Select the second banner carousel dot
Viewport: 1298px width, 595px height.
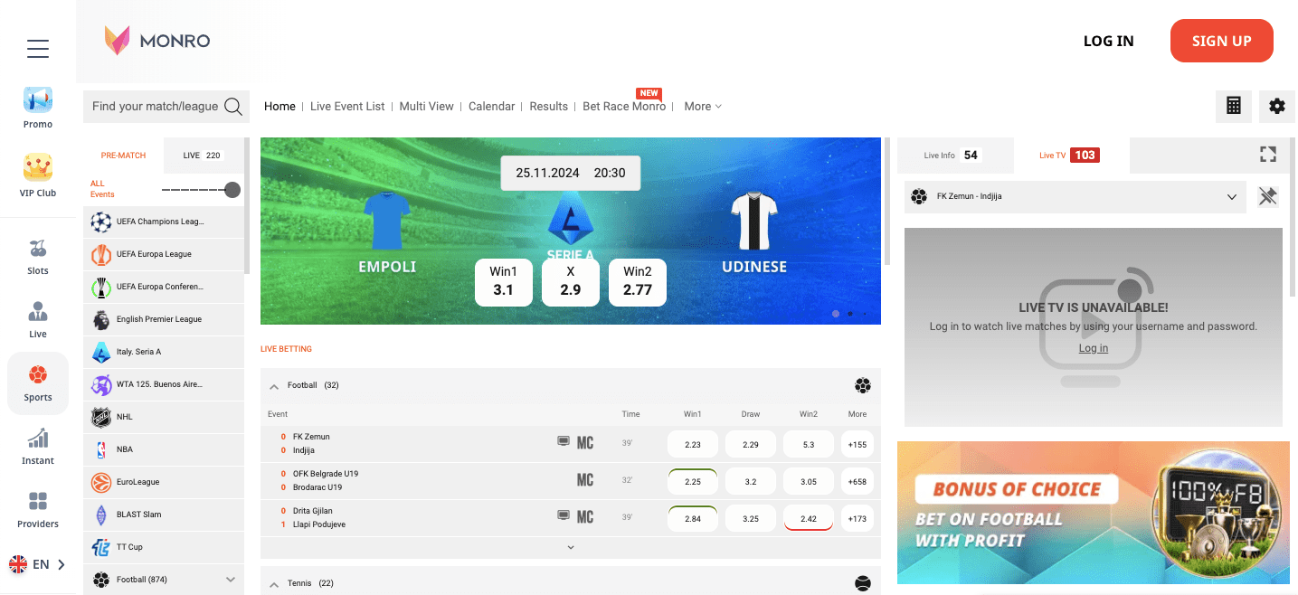tap(849, 314)
